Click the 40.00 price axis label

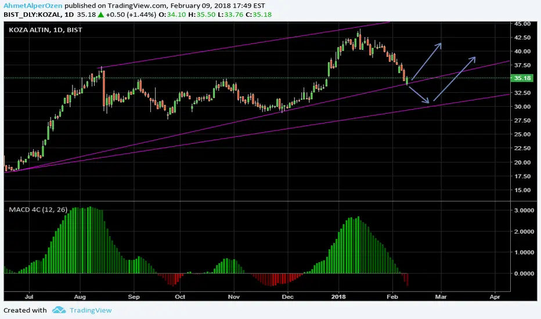pyautogui.click(x=522, y=52)
